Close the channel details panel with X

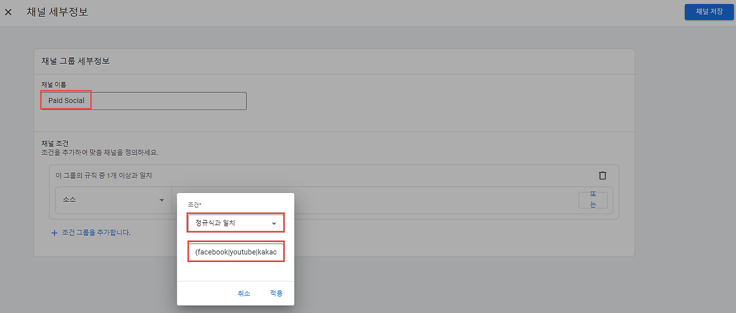point(8,12)
